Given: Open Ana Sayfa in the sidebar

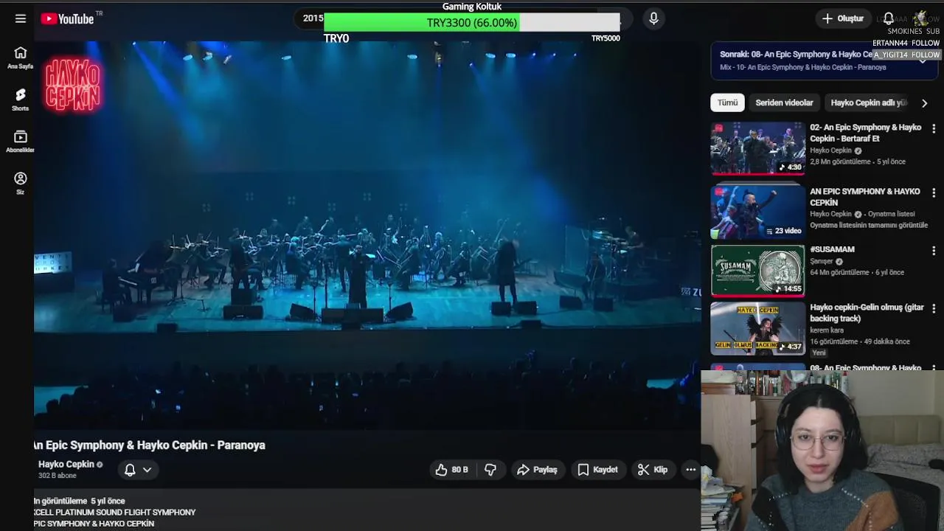Looking at the screenshot, I should (x=21, y=58).
